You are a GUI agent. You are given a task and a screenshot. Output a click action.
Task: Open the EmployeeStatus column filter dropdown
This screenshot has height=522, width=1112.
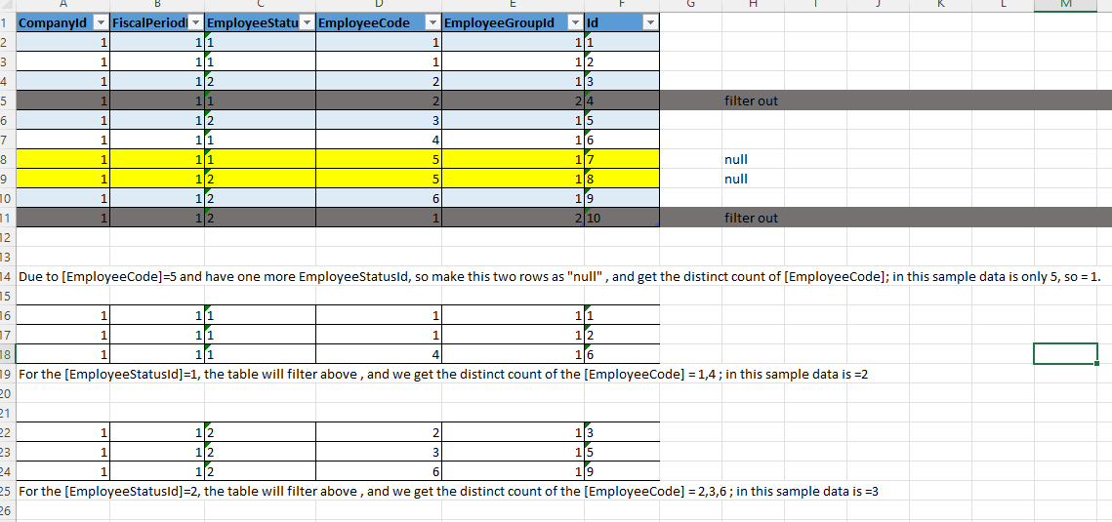[307, 22]
